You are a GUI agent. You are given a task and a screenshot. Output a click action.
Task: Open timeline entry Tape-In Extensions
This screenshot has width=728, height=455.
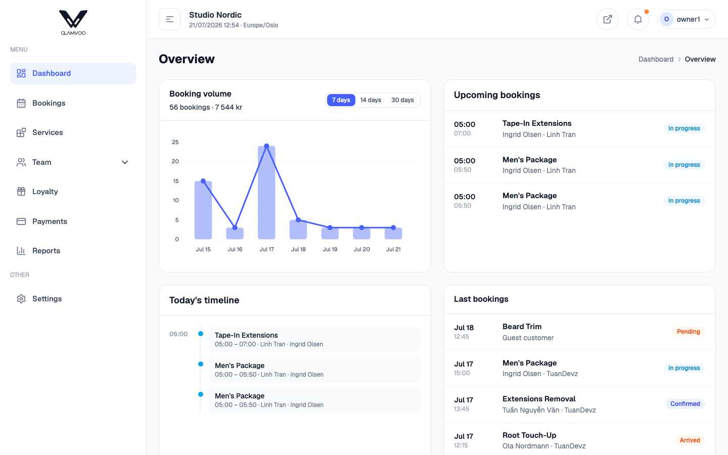click(314, 339)
